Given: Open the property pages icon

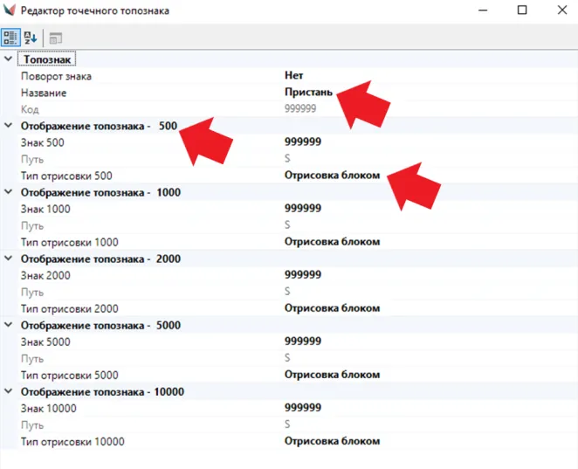Looking at the screenshot, I should [55, 38].
